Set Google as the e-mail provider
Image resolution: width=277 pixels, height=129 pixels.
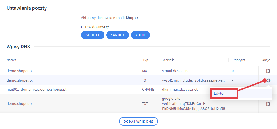tap(93, 35)
